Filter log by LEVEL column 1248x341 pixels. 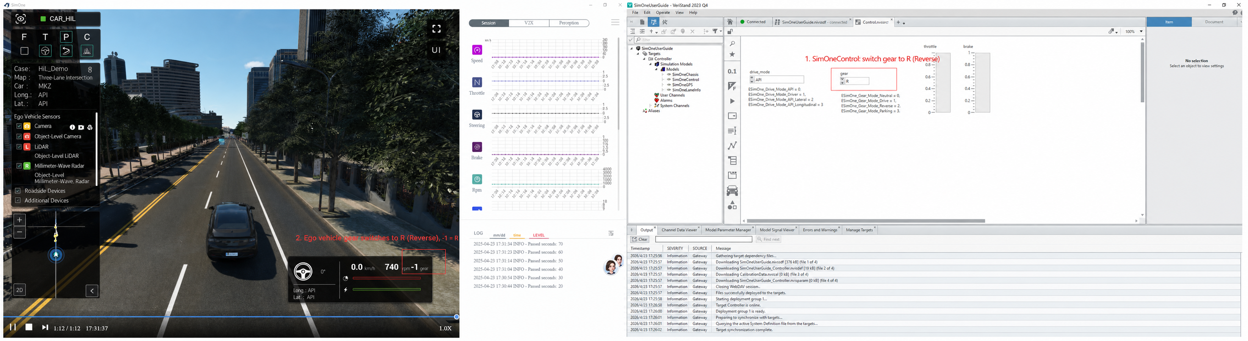coord(539,235)
